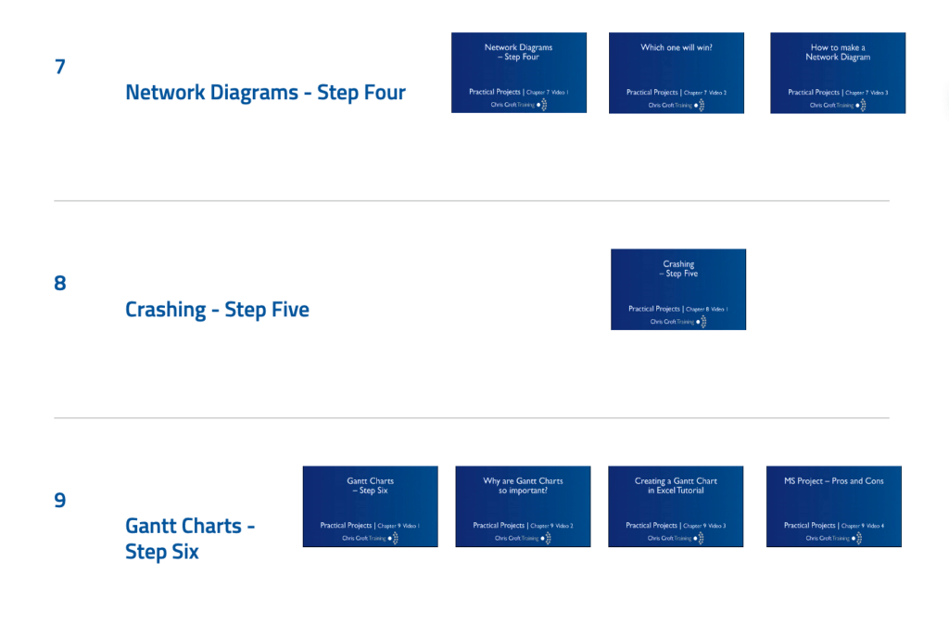
Task: Click chapter number 9
Action: point(60,501)
